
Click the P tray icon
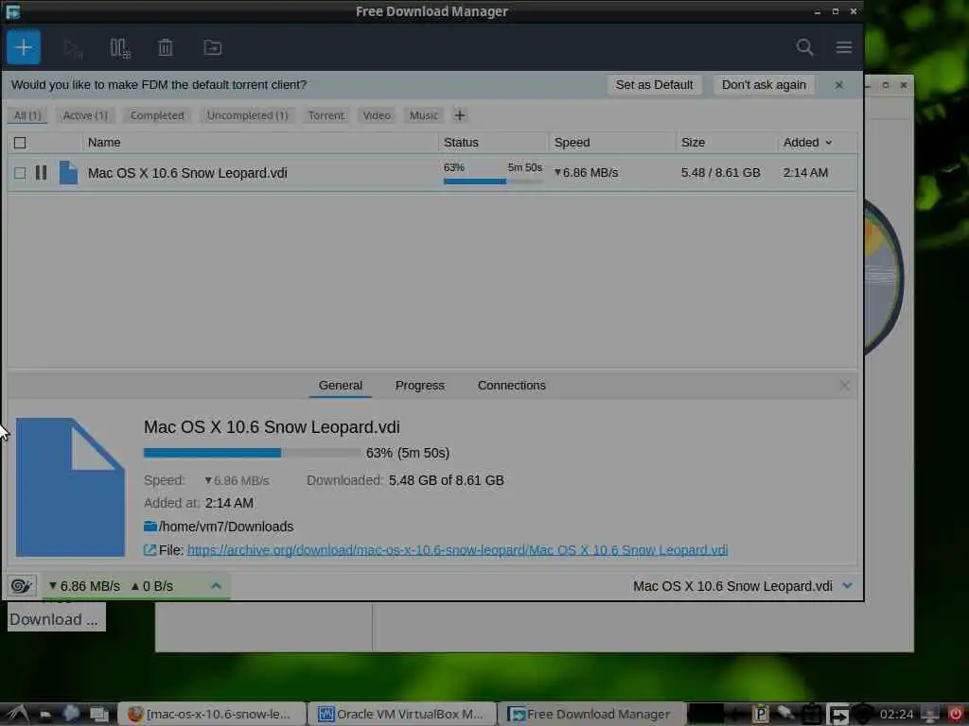point(761,715)
